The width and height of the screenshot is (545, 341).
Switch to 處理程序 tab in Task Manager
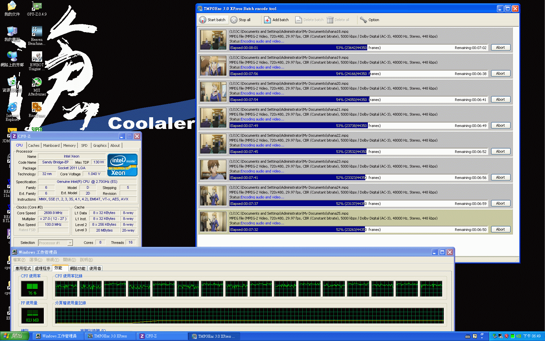point(42,268)
